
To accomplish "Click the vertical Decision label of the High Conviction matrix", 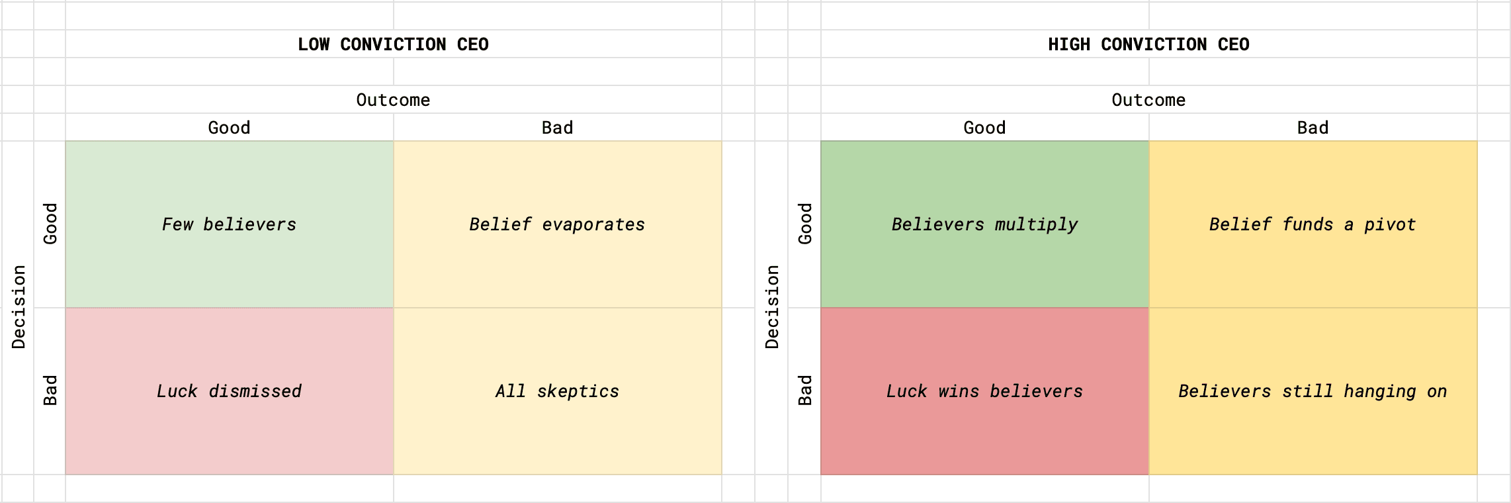I will pyautogui.click(x=772, y=307).
